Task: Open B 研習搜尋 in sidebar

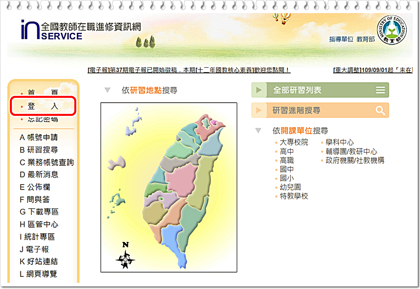Action: pyautogui.click(x=39, y=150)
